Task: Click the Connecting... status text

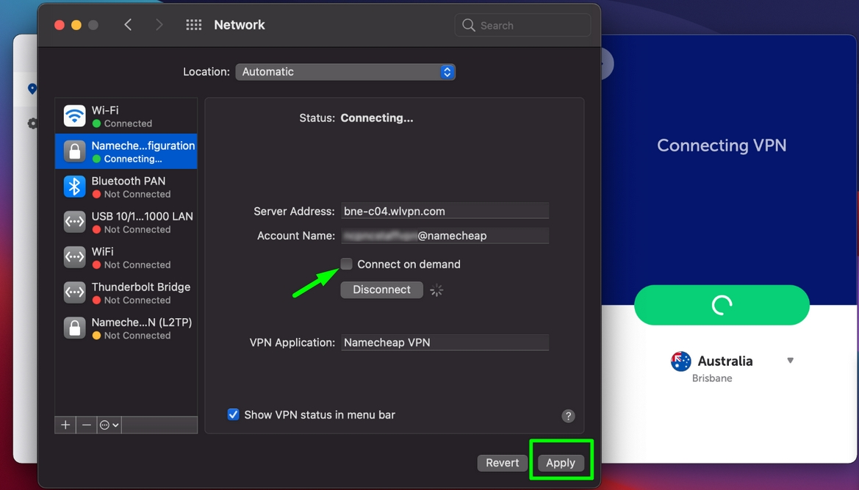Action: coord(377,118)
